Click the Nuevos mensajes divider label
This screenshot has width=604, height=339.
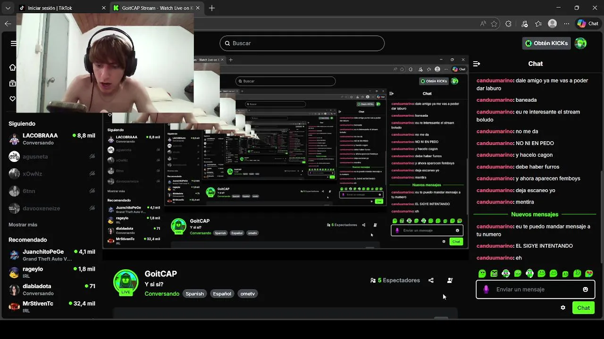pos(535,214)
